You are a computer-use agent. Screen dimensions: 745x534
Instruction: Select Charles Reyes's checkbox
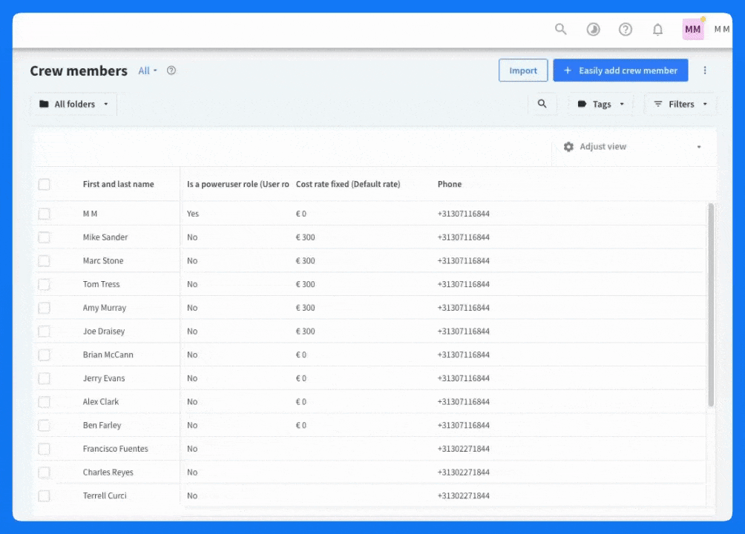coord(45,472)
